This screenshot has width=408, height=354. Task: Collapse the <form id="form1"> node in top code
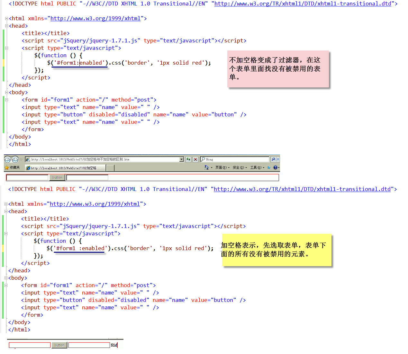pyautogui.click(x=6, y=100)
